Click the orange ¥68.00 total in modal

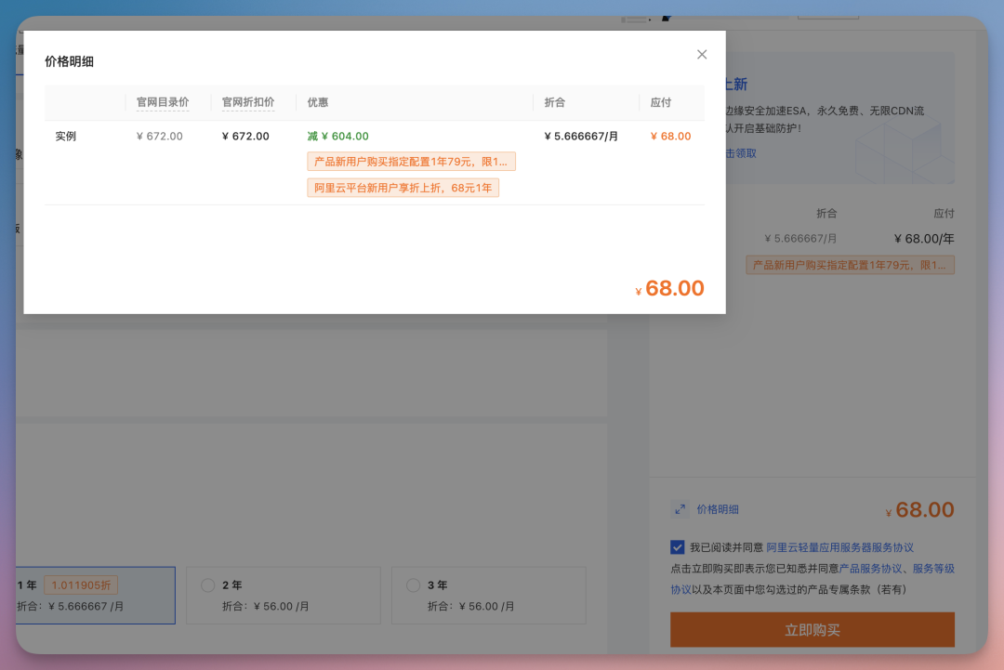pyautogui.click(x=668, y=288)
